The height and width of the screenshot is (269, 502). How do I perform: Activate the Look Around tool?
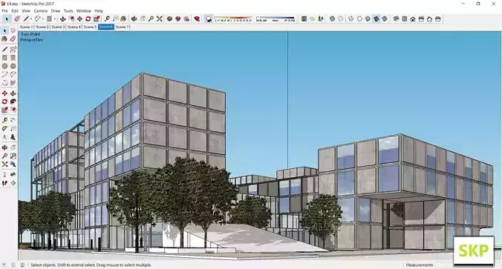[13, 175]
